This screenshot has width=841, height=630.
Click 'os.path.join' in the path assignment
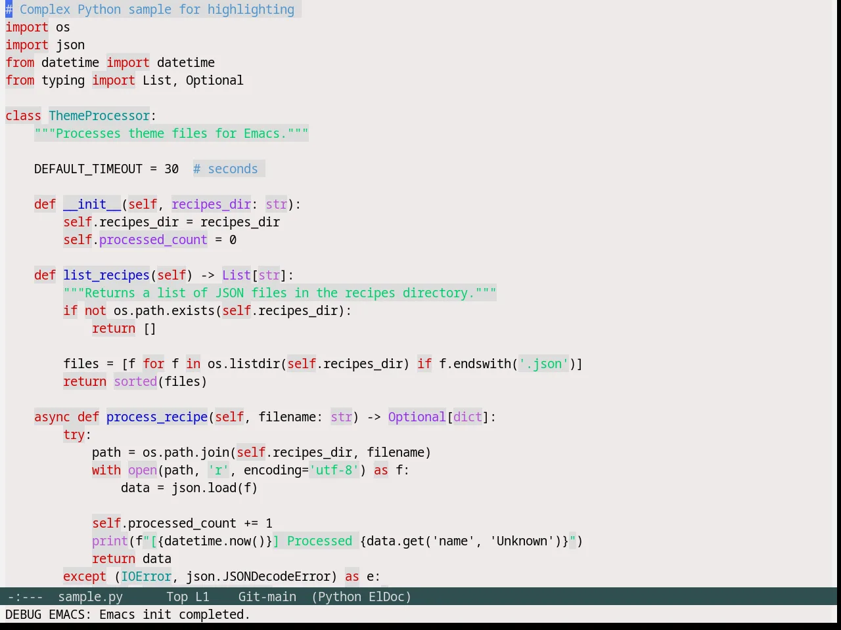(186, 452)
